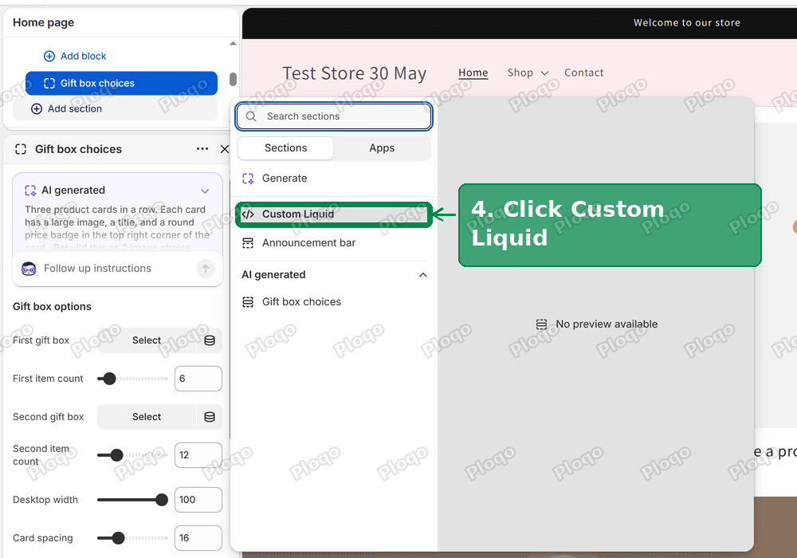Open the three-dot menu for Gift box choices
Image resolution: width=797 pixels, height=558 pixels.
(x=202, y=149)
